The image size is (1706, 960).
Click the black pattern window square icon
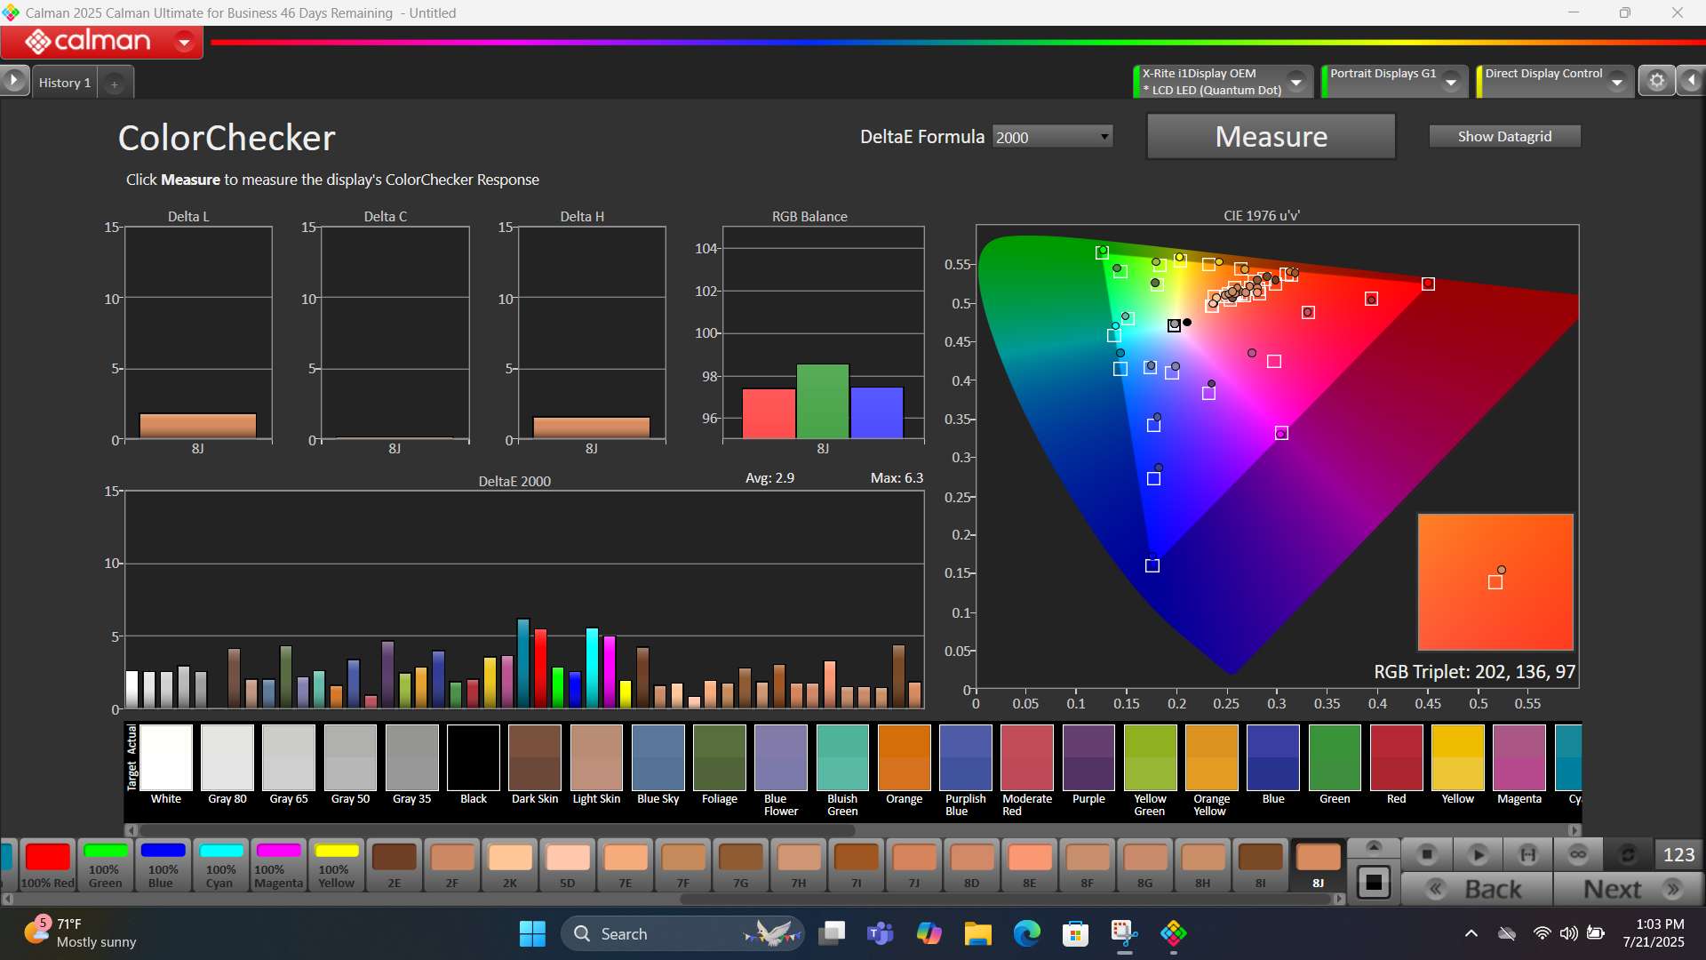pos(1374,883)
